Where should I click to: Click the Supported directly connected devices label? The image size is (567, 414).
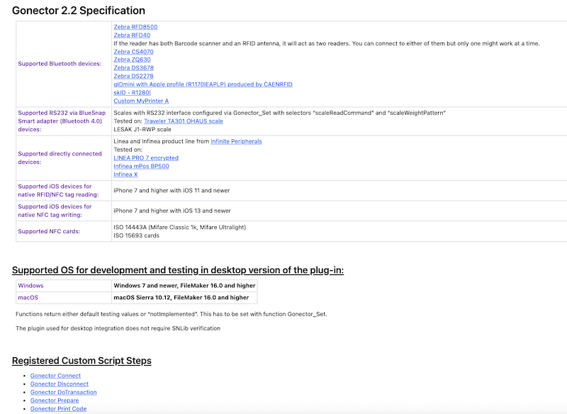pyautogui.click(x=60, y=158)
